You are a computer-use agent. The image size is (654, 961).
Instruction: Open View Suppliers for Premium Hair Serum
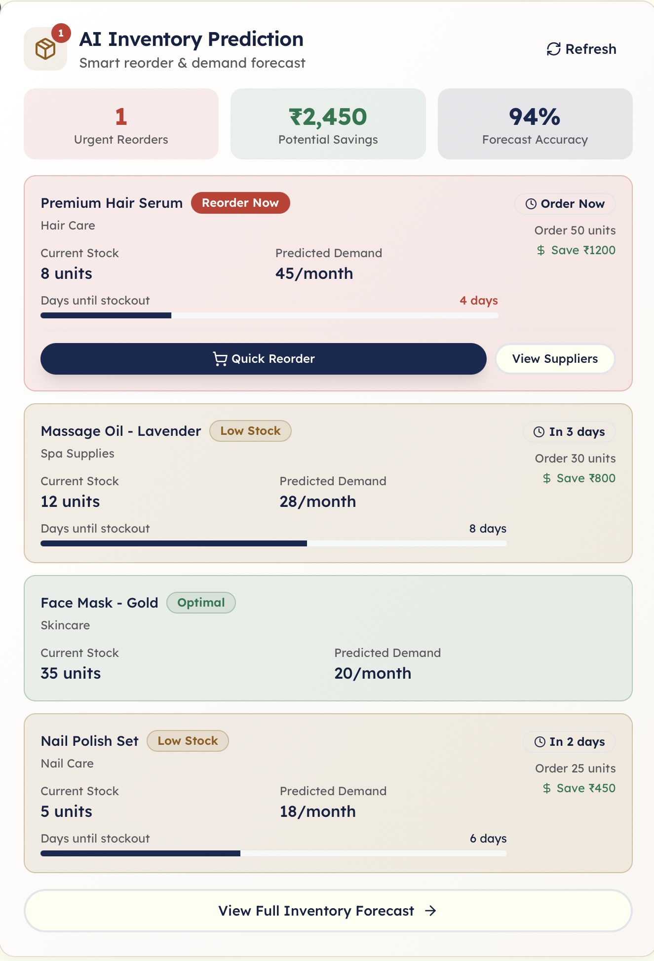pos(555,359)
